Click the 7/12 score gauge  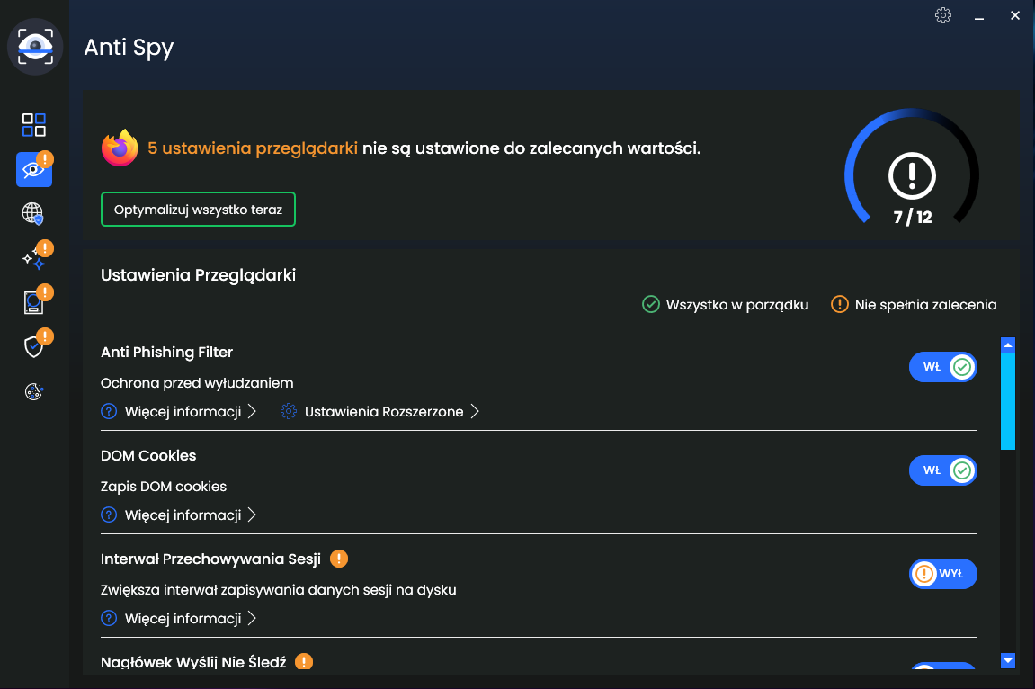point(912,168)
